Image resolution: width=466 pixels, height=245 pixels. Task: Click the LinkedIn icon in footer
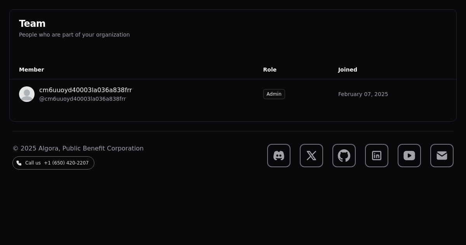click(377, 156)
